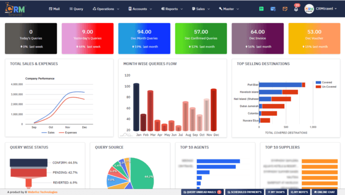This screenshot has height=195, width=345.
Task: Expand the Sales dropdown menu
Action: (x=201, y=9)
